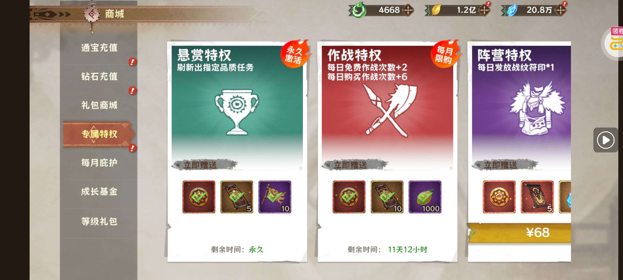Add gold with the 1.2亿 plus button
Screen dimensions: 623x280
click(484, 10)
